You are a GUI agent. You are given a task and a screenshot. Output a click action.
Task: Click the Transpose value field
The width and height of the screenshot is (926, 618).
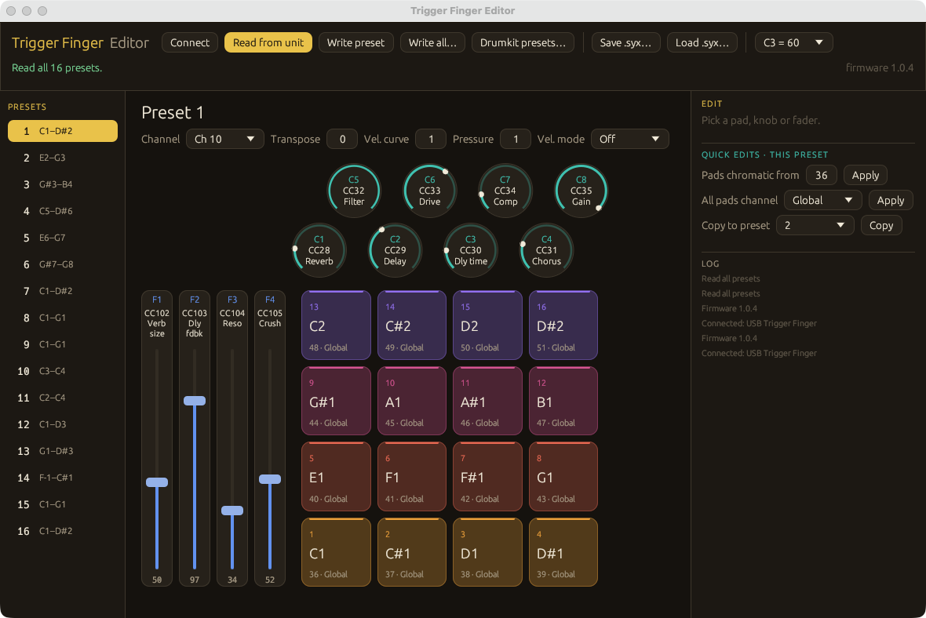coord(342,140)
